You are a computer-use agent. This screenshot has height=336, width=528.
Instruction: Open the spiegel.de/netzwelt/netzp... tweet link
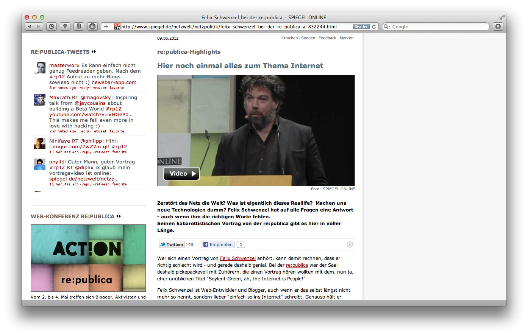pyautogui.click(x=84, y=179)
